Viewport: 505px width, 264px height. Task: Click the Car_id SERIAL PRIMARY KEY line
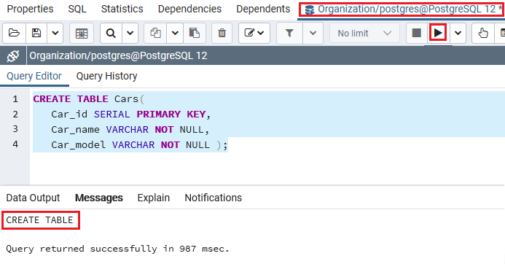130,114
